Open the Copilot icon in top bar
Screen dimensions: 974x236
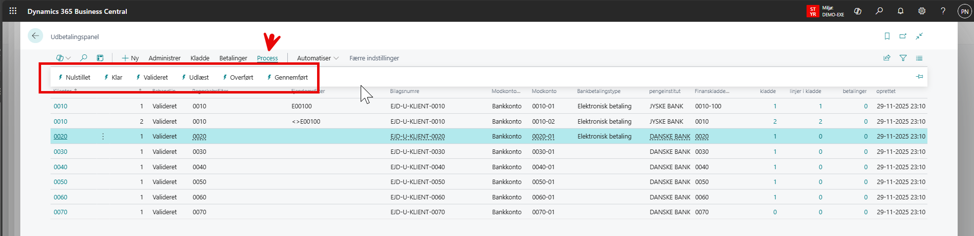(x=858, y=11)
